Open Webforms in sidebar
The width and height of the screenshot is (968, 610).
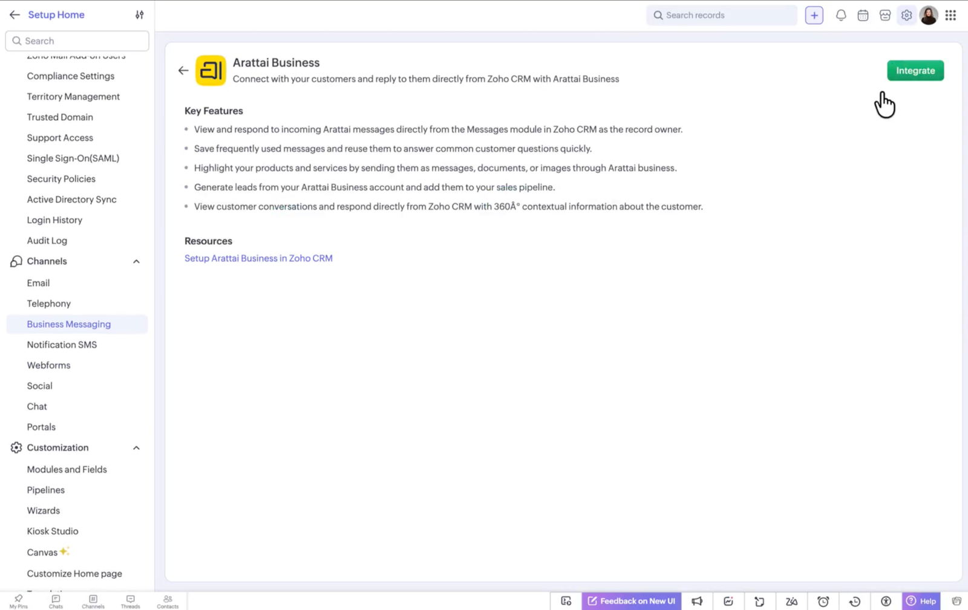click(x=48, y=365)
